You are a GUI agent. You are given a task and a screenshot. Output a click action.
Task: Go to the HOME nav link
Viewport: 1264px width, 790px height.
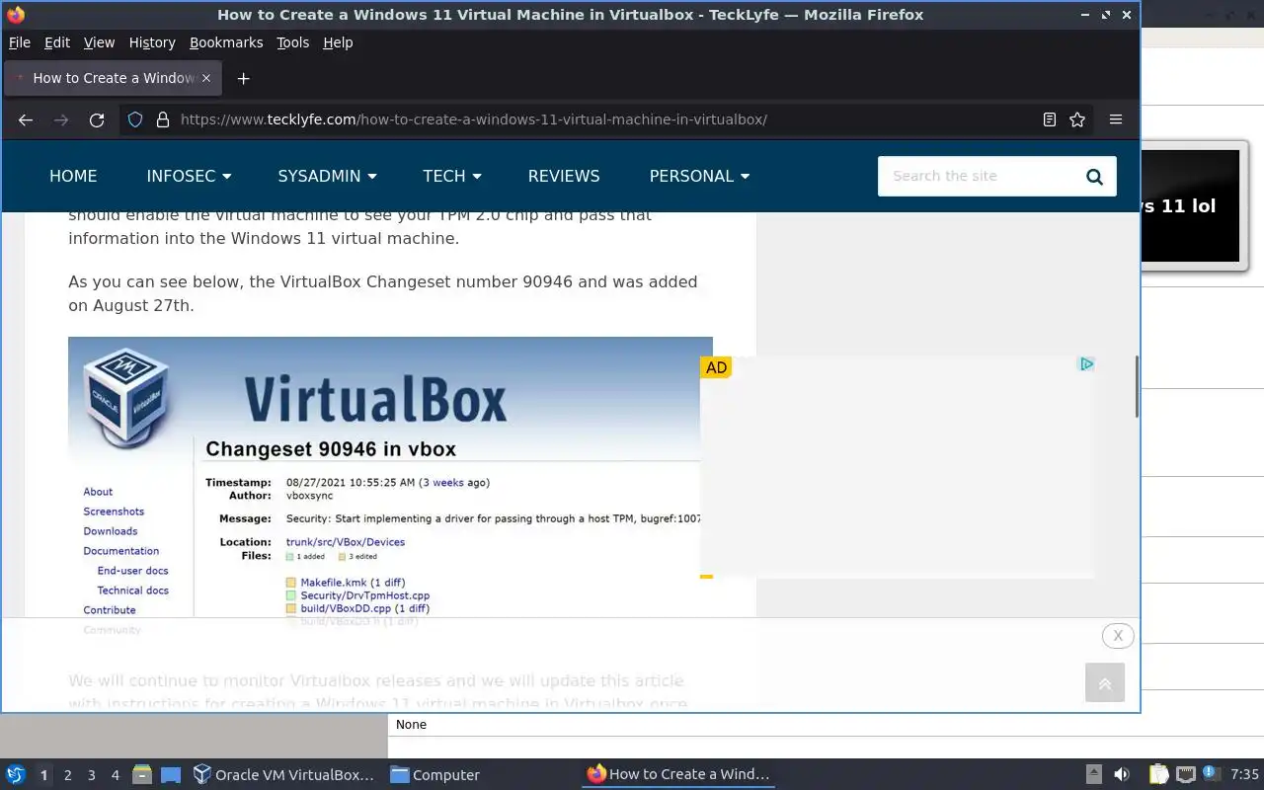click(x=73, y=176)
